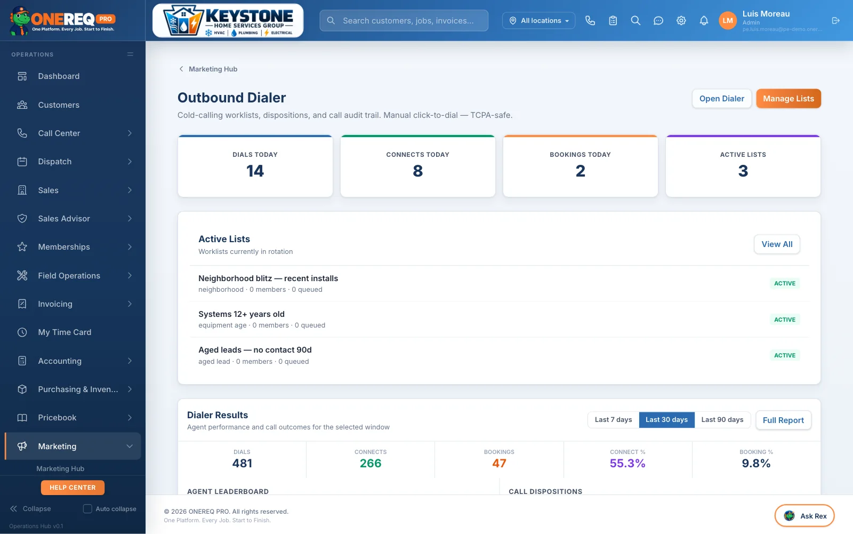Click the Manage Lists button
The width and height of the screenshot is (853, 534).
pos(788,99)
